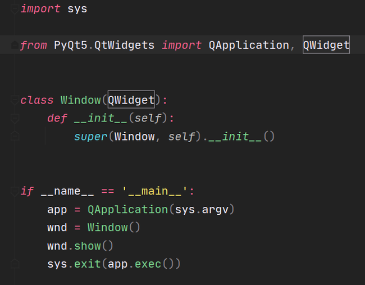Click the '__main__' string literal
This screenshot has width=365, height=285.
[155, 191]
